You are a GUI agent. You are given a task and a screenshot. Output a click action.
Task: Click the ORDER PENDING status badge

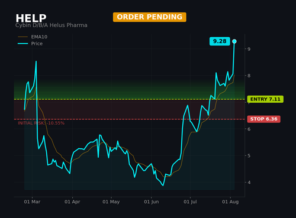pyautogui.click(x=150, y=17)
